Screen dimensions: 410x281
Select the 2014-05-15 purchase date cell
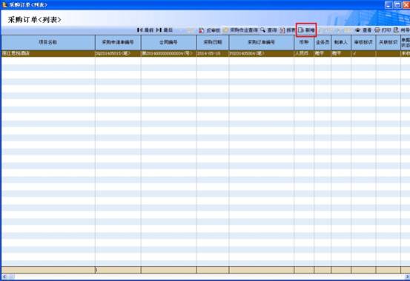(x=213, y=53)
